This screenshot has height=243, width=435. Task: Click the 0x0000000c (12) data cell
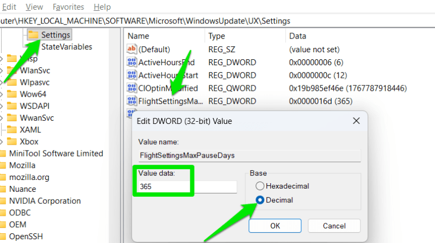tap(318, 75)
